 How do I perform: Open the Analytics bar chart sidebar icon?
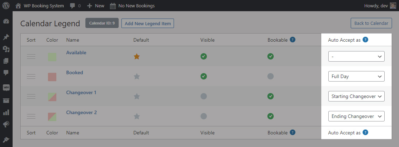click(x=6, y=112)
